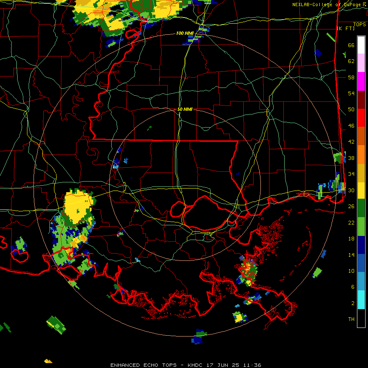This screenshot has height=368, width=368.
Task: Click legend value 30
Action: coord(351,190)
